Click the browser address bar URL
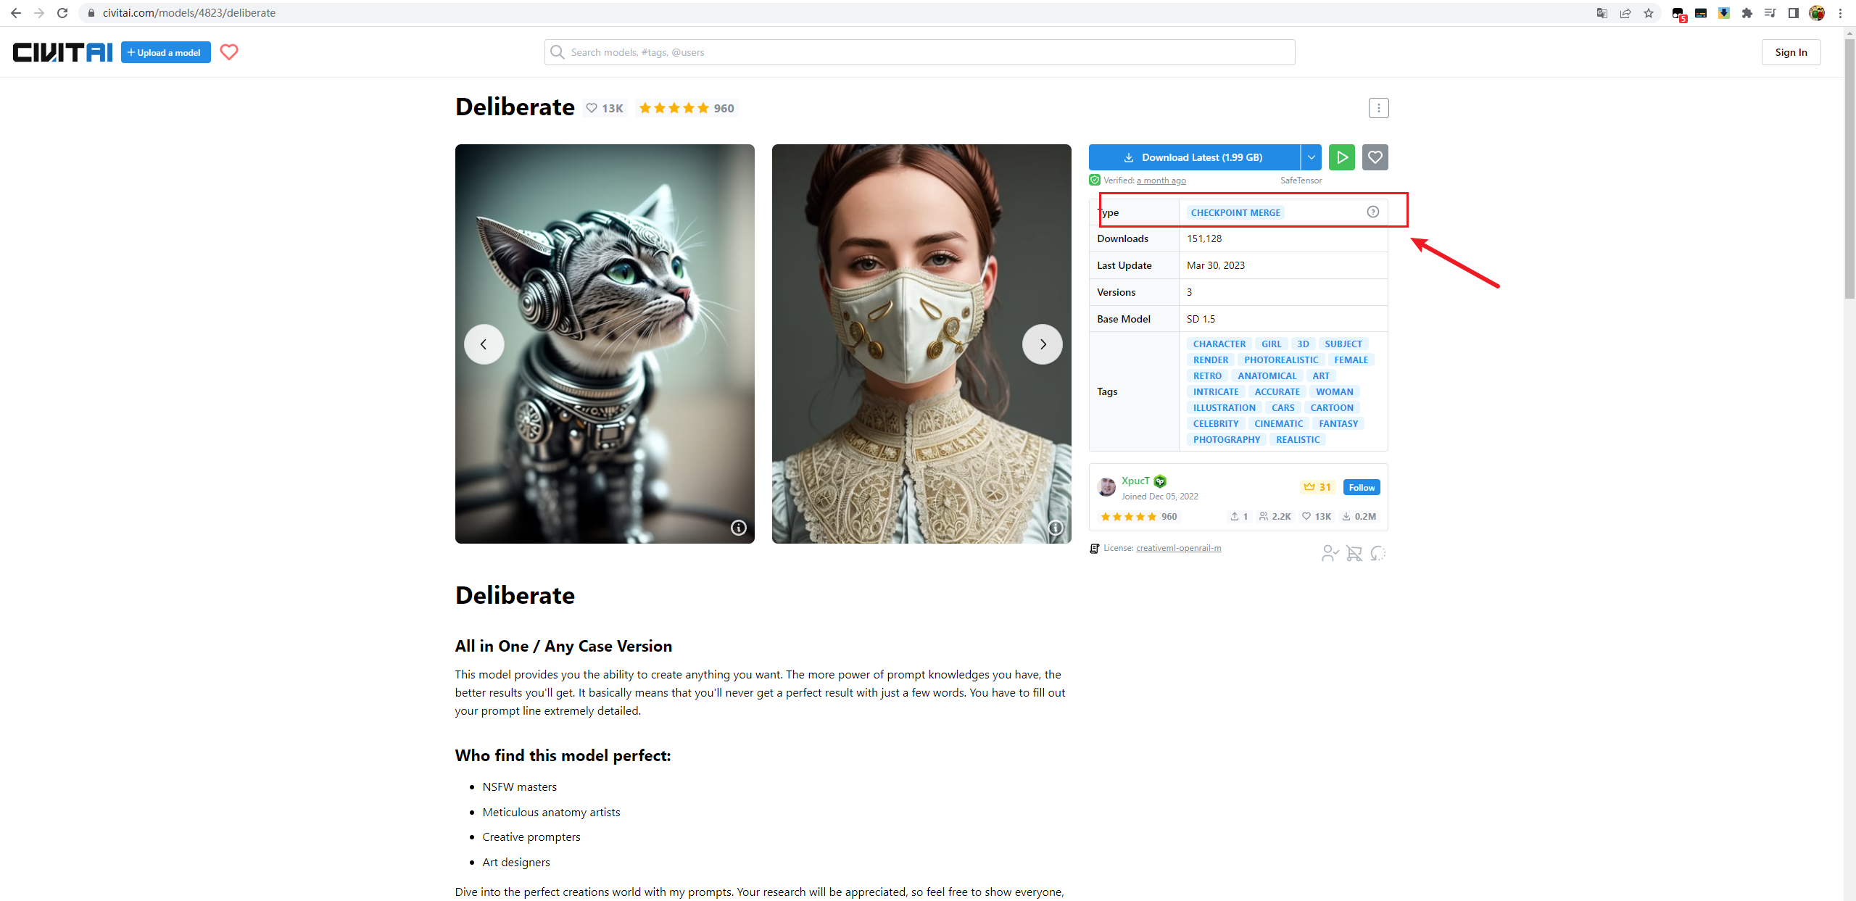This screenshot has width=1856, height=901. pyautogui.click(x=189, y=13)
